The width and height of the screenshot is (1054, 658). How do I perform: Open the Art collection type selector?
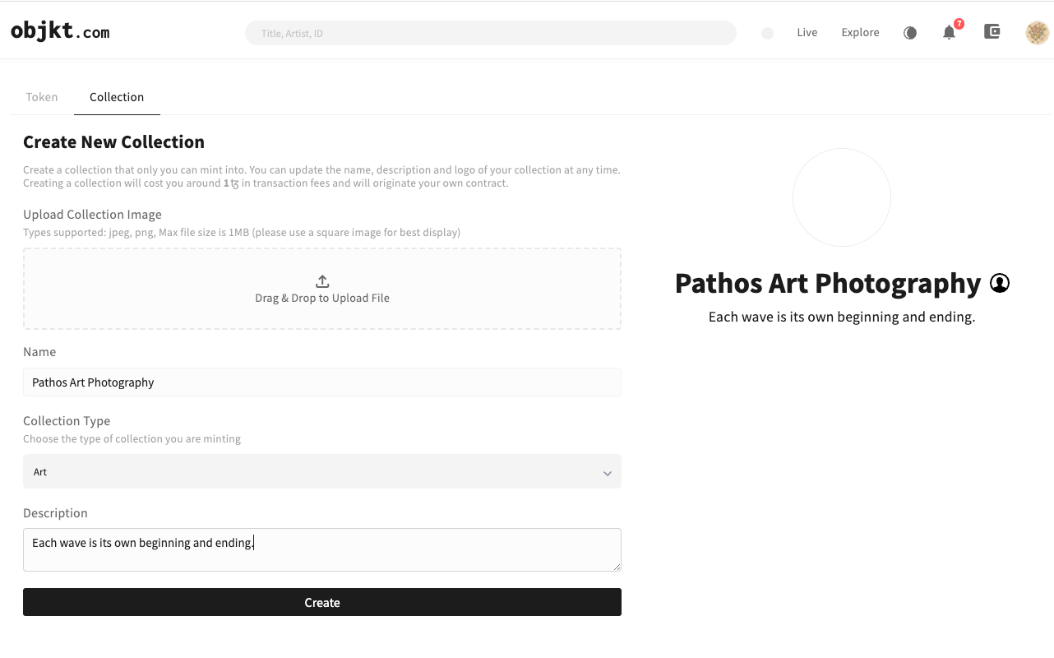(x=322, y=472)
